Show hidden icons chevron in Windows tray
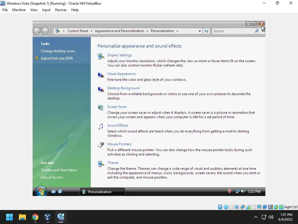The image size is (298, 224). (x=256, y=217)
